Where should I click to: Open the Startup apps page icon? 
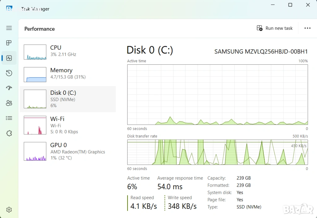pyautogui.click(x=9, y=88)
